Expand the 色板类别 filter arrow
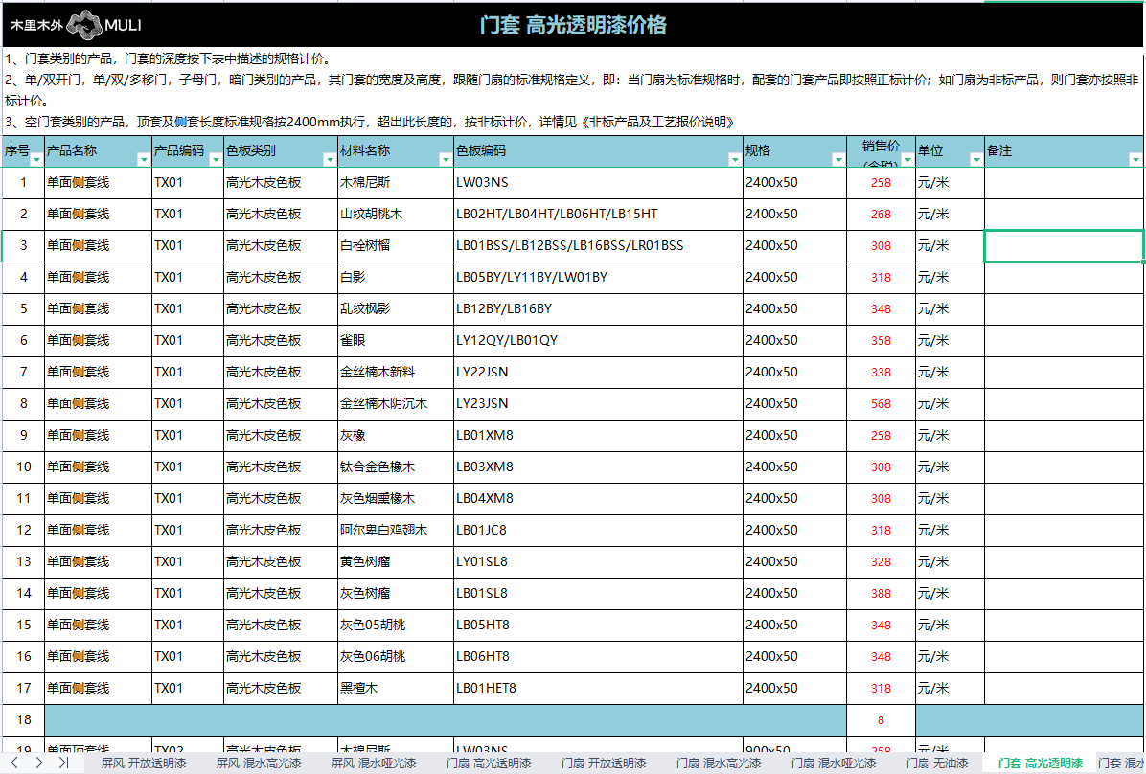The width and height of the screenshot is (1146, 774). 329,160
